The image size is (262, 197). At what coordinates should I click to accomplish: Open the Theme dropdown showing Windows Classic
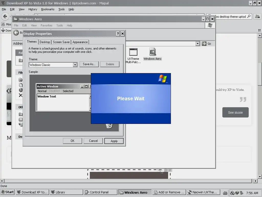coord(75,65)
